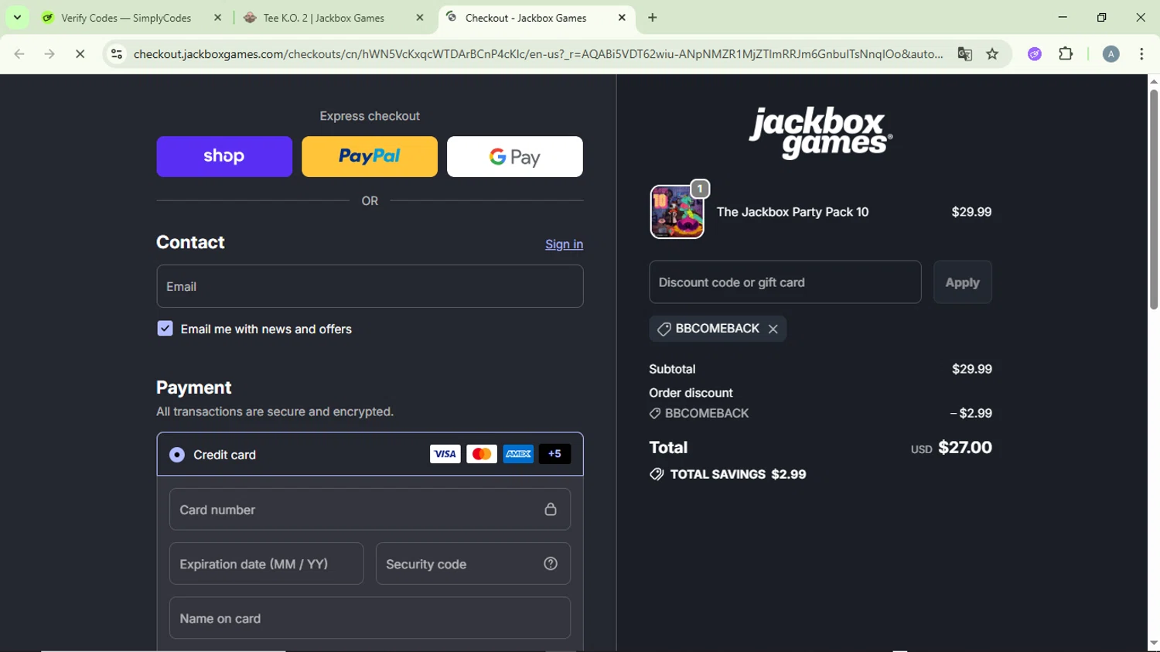
Task: Pay with PayPal express button
Action: [x=370, y=157]
